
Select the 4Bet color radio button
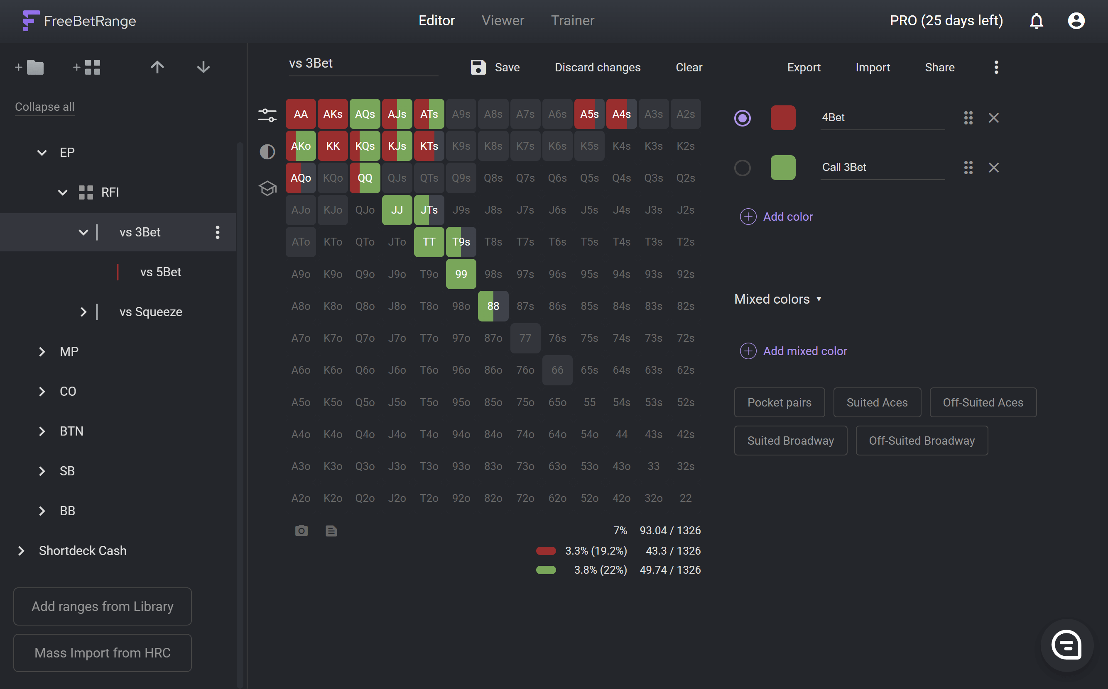tap(742, 118)
